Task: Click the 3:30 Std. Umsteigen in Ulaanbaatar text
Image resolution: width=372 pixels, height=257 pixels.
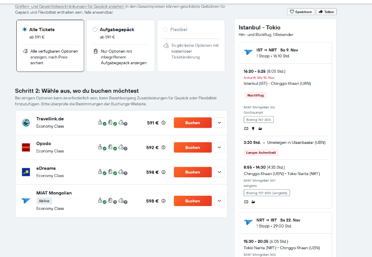Action: pyautogui.click(x=284, y=143)
